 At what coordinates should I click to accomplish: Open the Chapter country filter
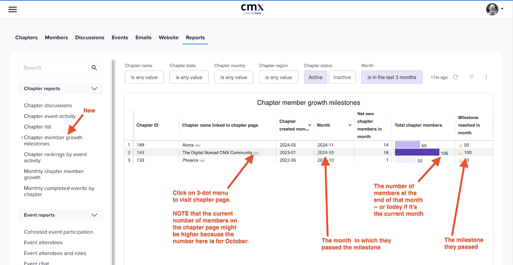(x=233, y=77)
